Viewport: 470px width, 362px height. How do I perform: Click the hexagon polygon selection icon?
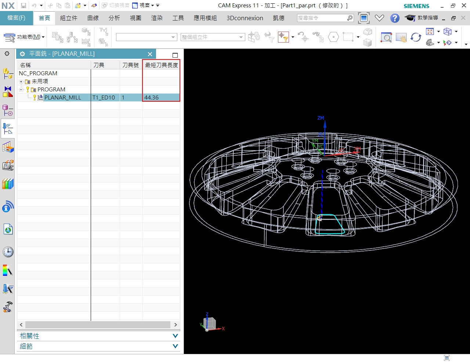click(333, 37)
